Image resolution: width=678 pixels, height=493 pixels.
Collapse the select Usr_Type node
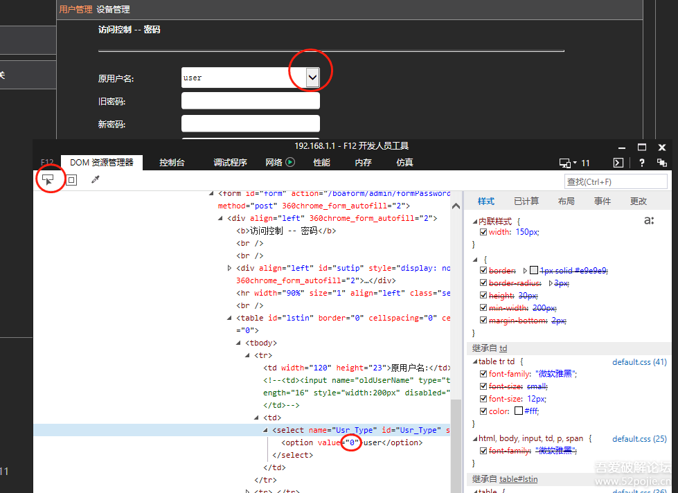[265, 430]
